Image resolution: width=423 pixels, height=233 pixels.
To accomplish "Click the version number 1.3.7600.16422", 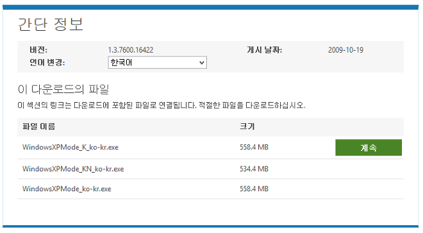I will pyautogui.click(x=131, y=50).
